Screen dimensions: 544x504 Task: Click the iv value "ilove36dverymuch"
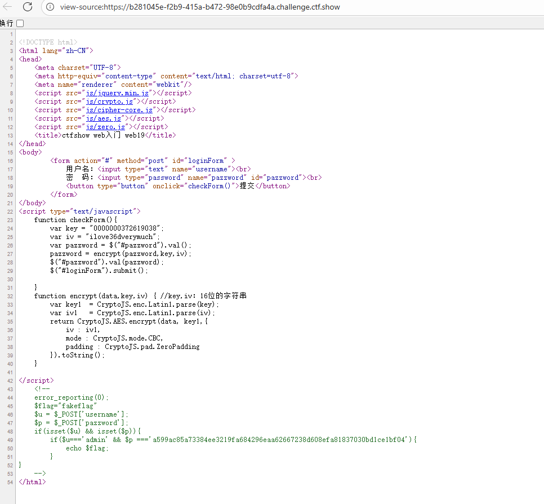(121, 237)
